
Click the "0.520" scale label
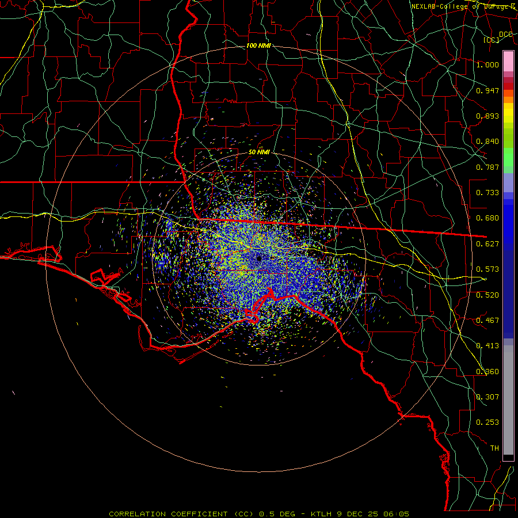click(x=487, y=295)
